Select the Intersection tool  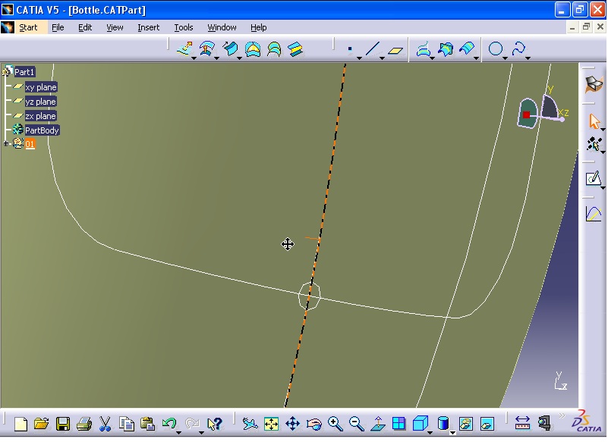[x=446, y=49]
